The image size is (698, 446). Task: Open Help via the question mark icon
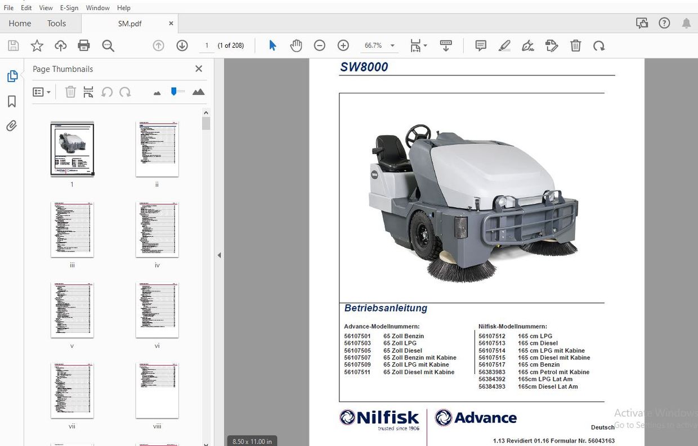pos(664,23)
